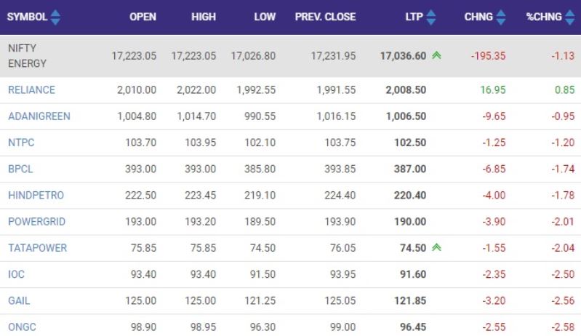The image size is (581, 336).
Task: Open HINDPETRO symbol link
Action: point(36,196)
